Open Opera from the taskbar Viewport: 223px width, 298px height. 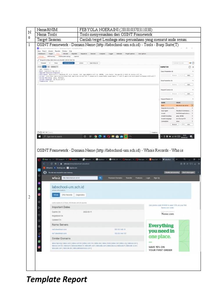[109, 136]
